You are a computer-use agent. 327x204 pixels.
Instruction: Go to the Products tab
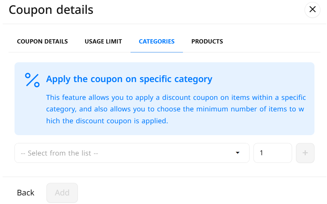tap(207, 42)
